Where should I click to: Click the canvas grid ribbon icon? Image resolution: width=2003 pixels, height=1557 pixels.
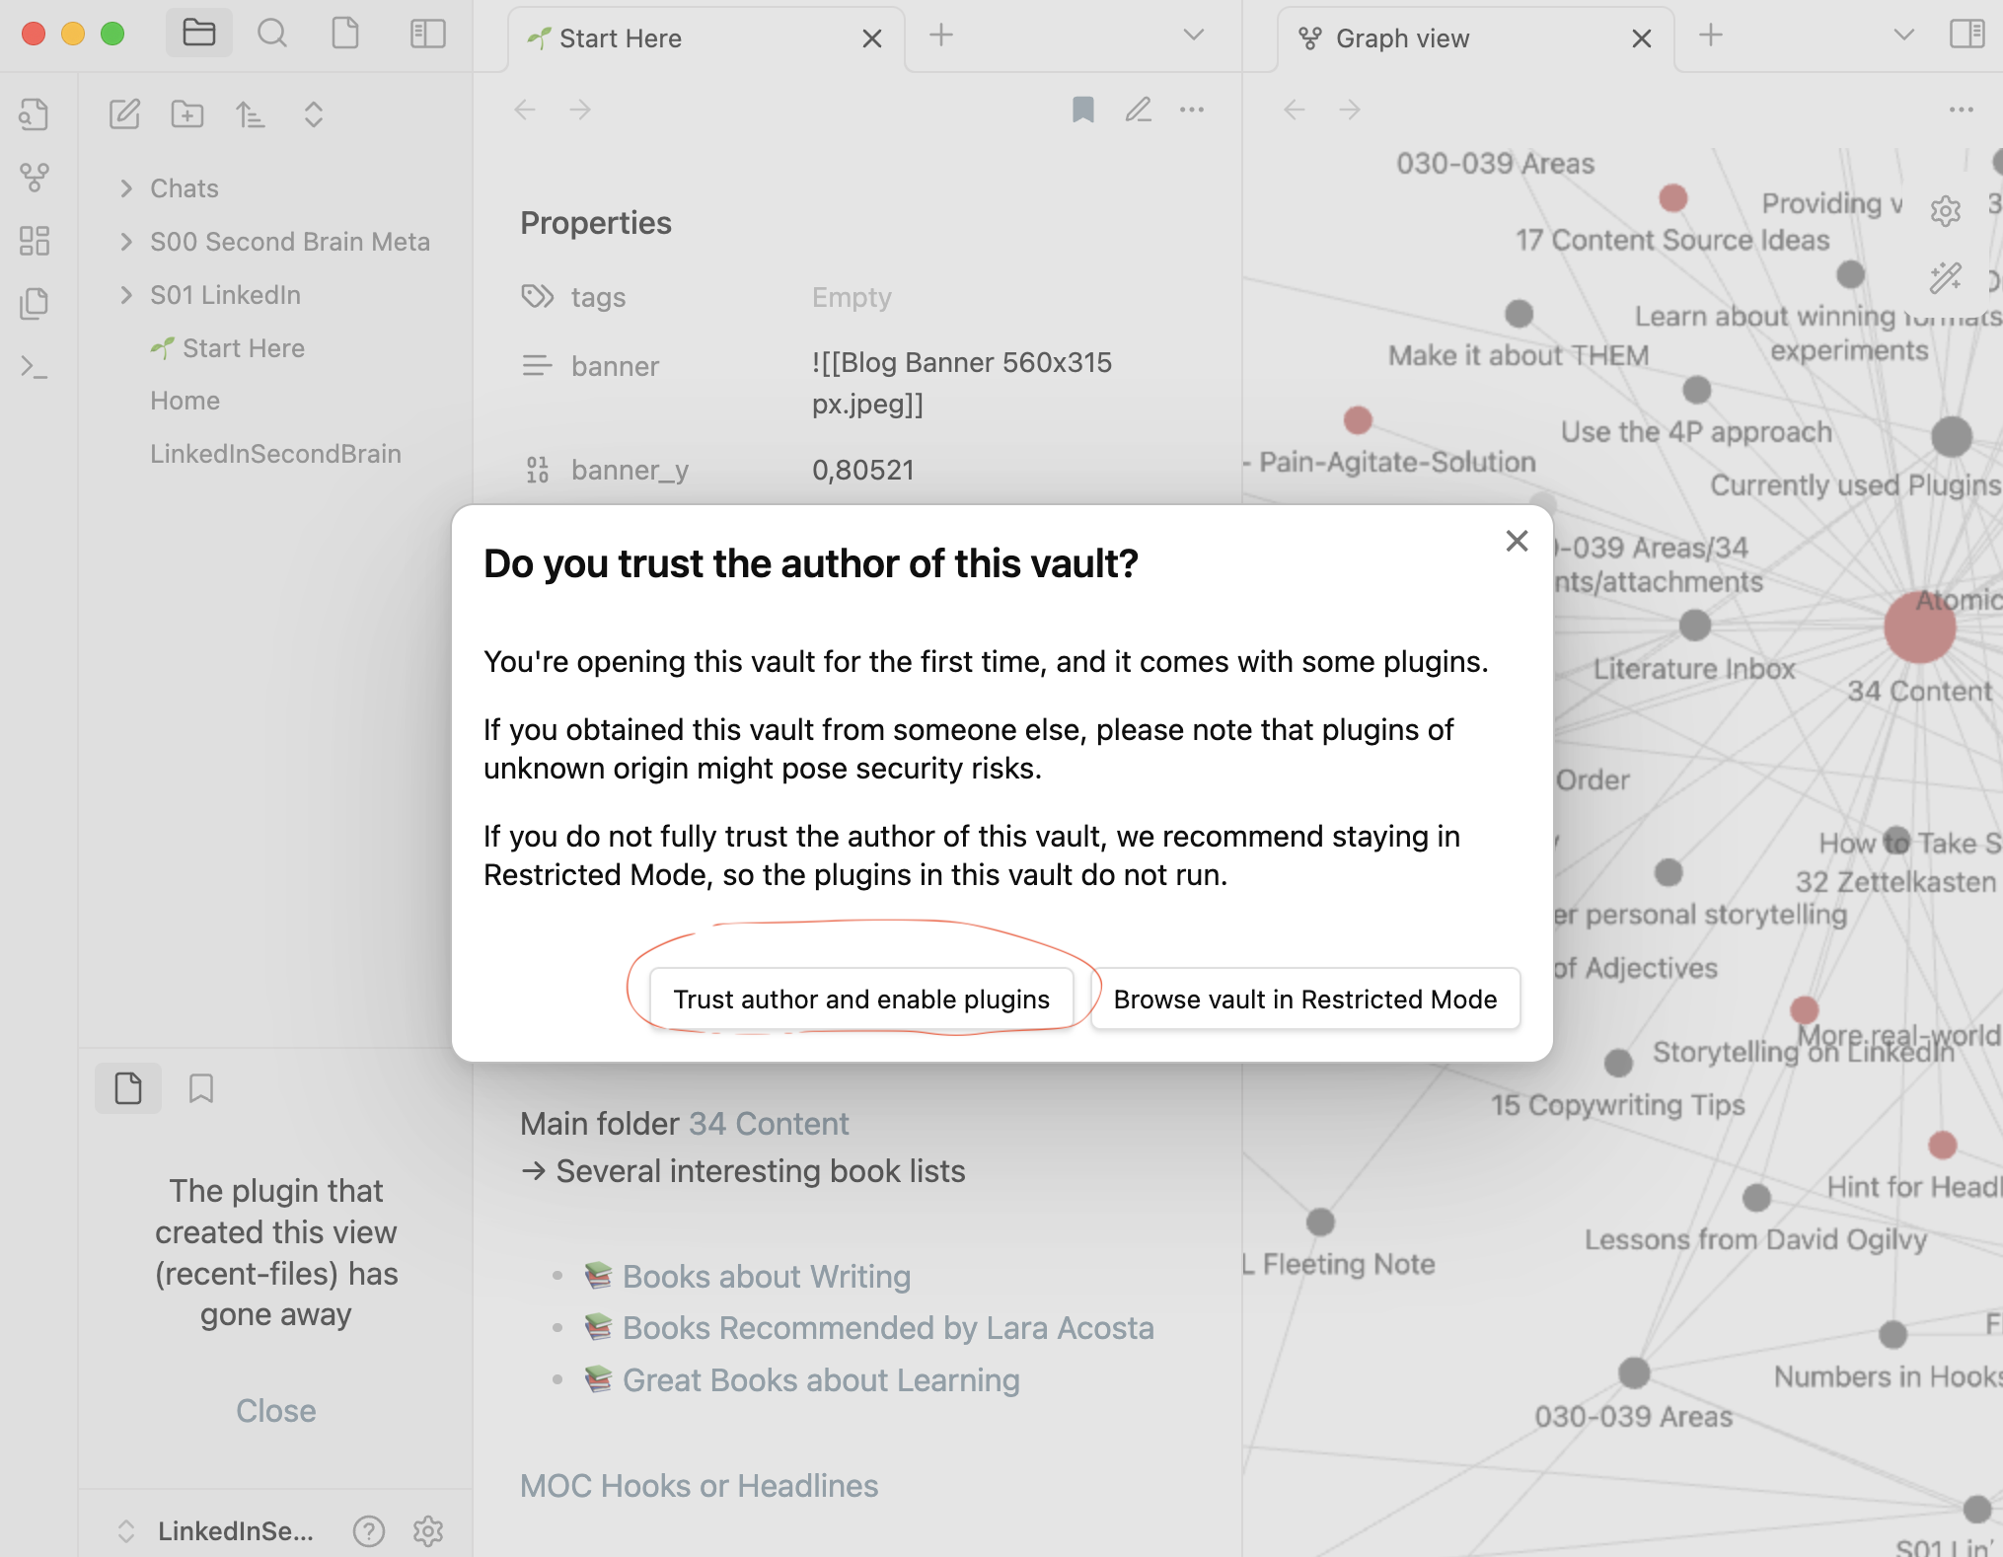pos(35,241)
